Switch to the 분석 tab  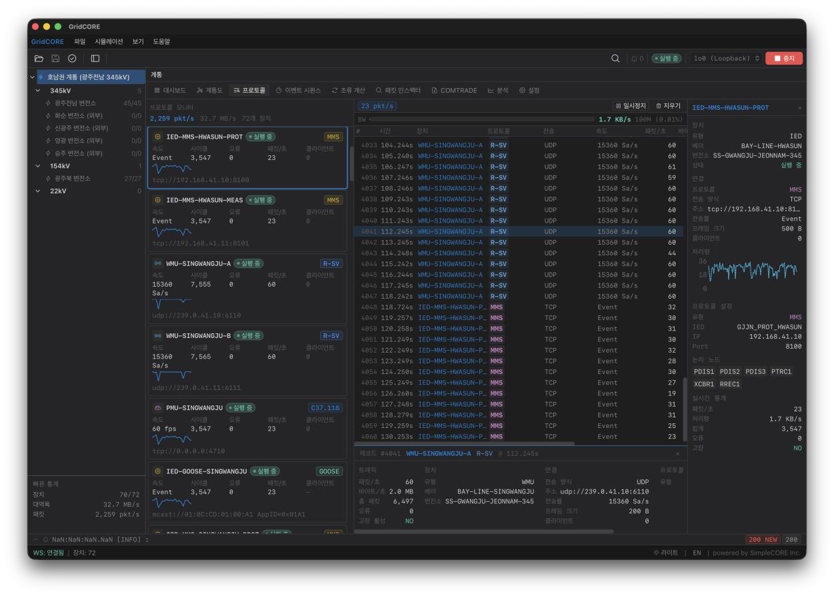tap(498, 90)
